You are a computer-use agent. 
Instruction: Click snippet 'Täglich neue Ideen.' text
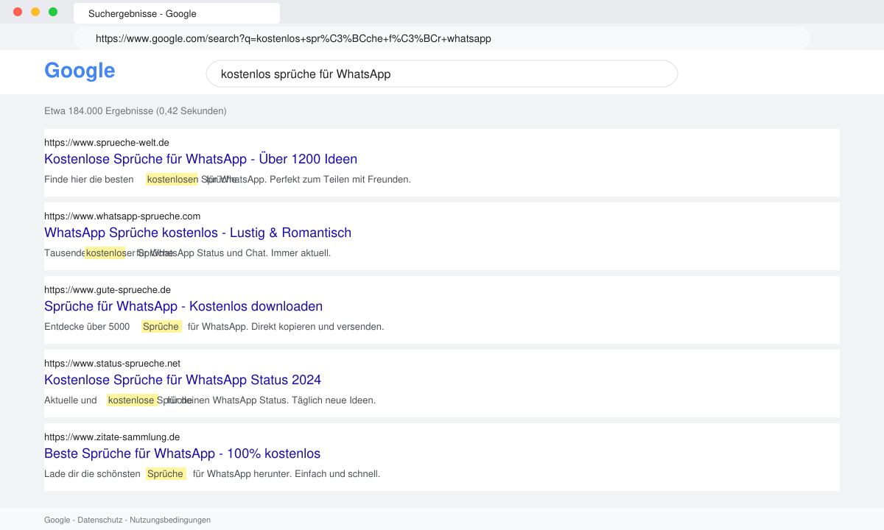pyautogui.click(x=334, y=400)
